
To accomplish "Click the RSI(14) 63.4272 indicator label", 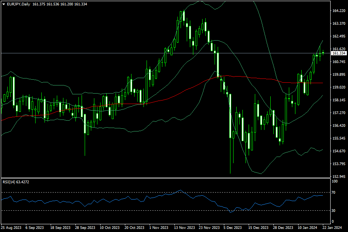I will coord(16,182).
